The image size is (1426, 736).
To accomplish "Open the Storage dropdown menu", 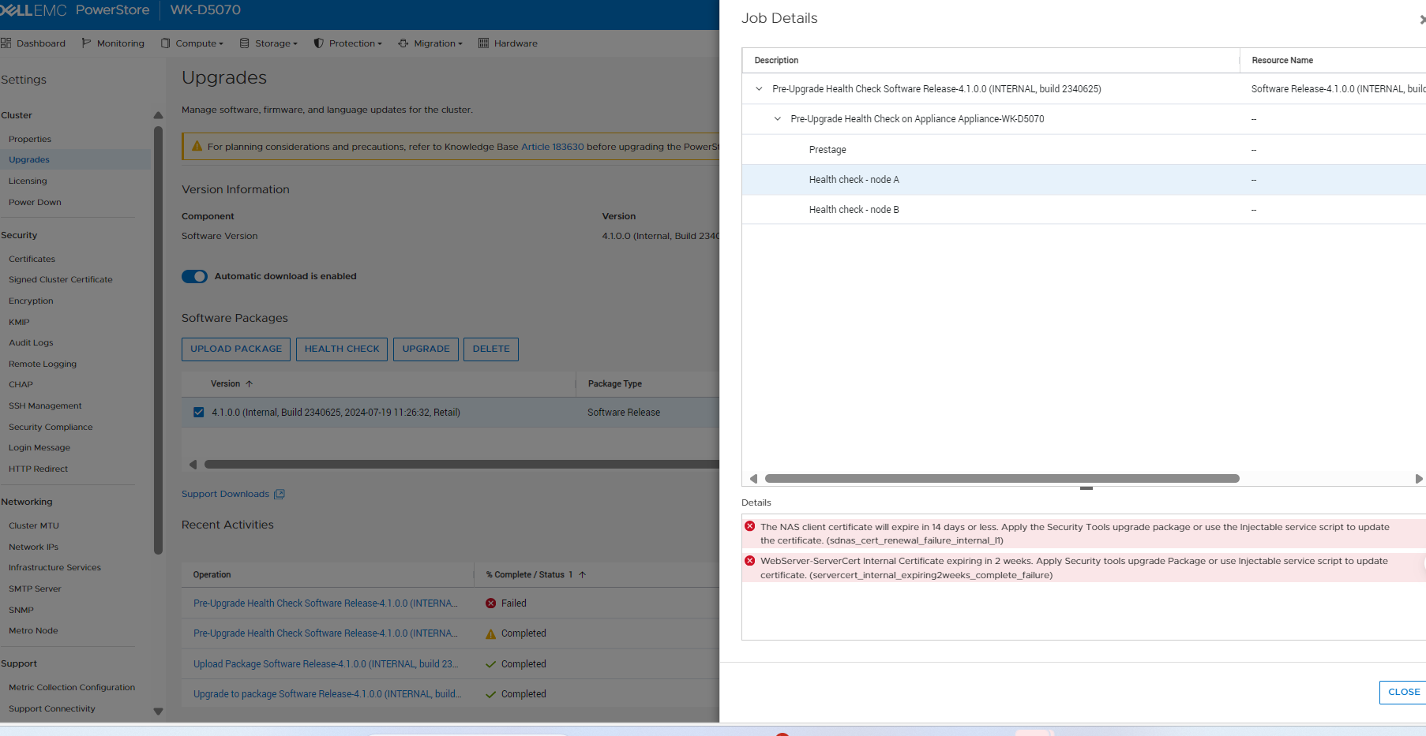I will 268,43.
